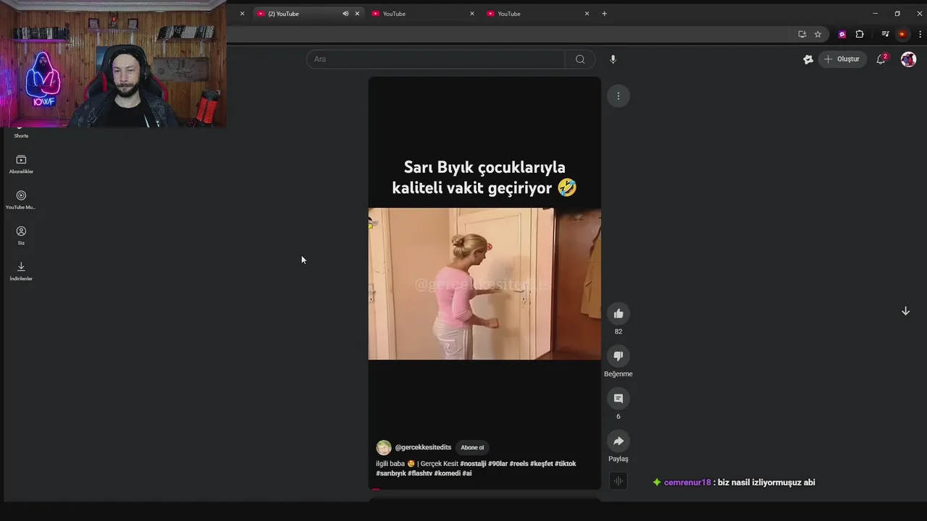The height and width of the screenshot is (521, 927).
Task: Open YouTube Music from the sidebar
Action: pyautogui.click(x=21, y=200)
